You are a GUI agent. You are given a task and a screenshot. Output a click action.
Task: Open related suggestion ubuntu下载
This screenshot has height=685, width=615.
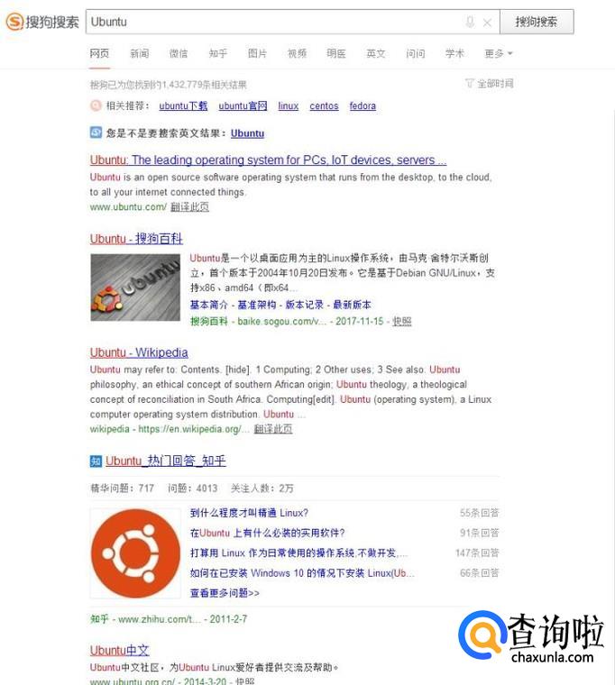pos(183,105)
